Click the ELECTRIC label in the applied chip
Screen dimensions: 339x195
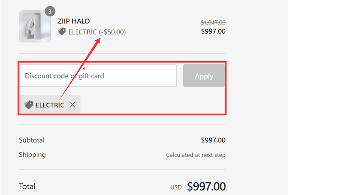[50, 105]
